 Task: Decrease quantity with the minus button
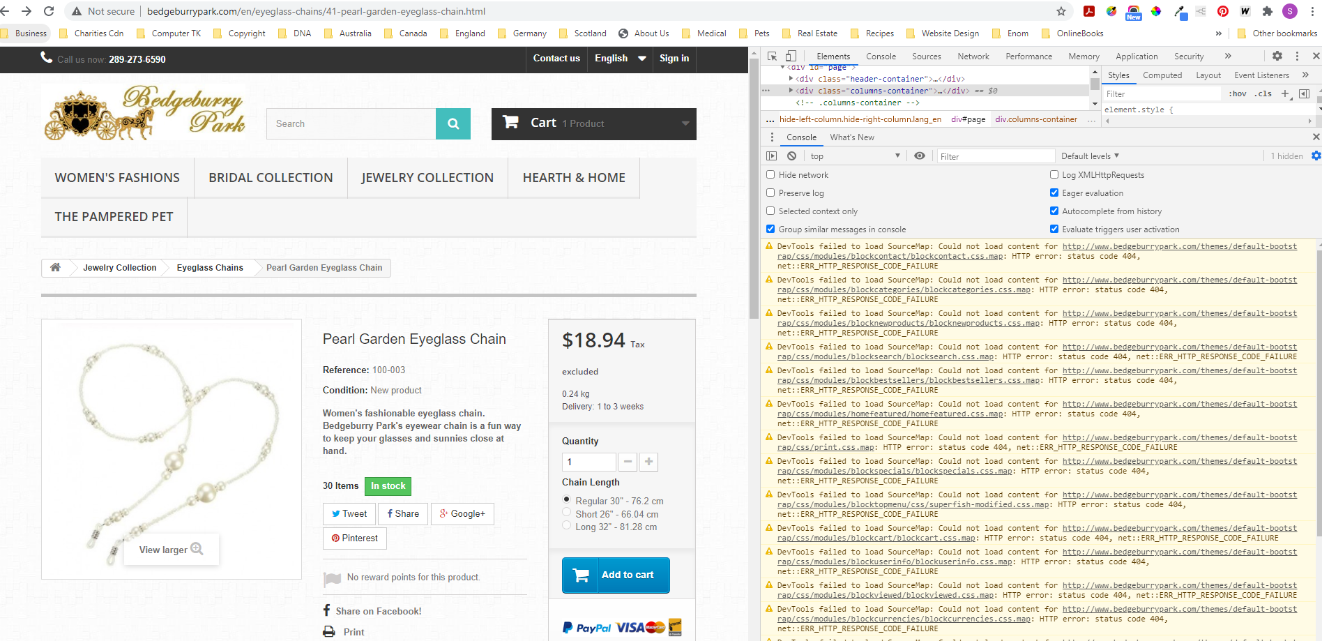click(628, 462)
